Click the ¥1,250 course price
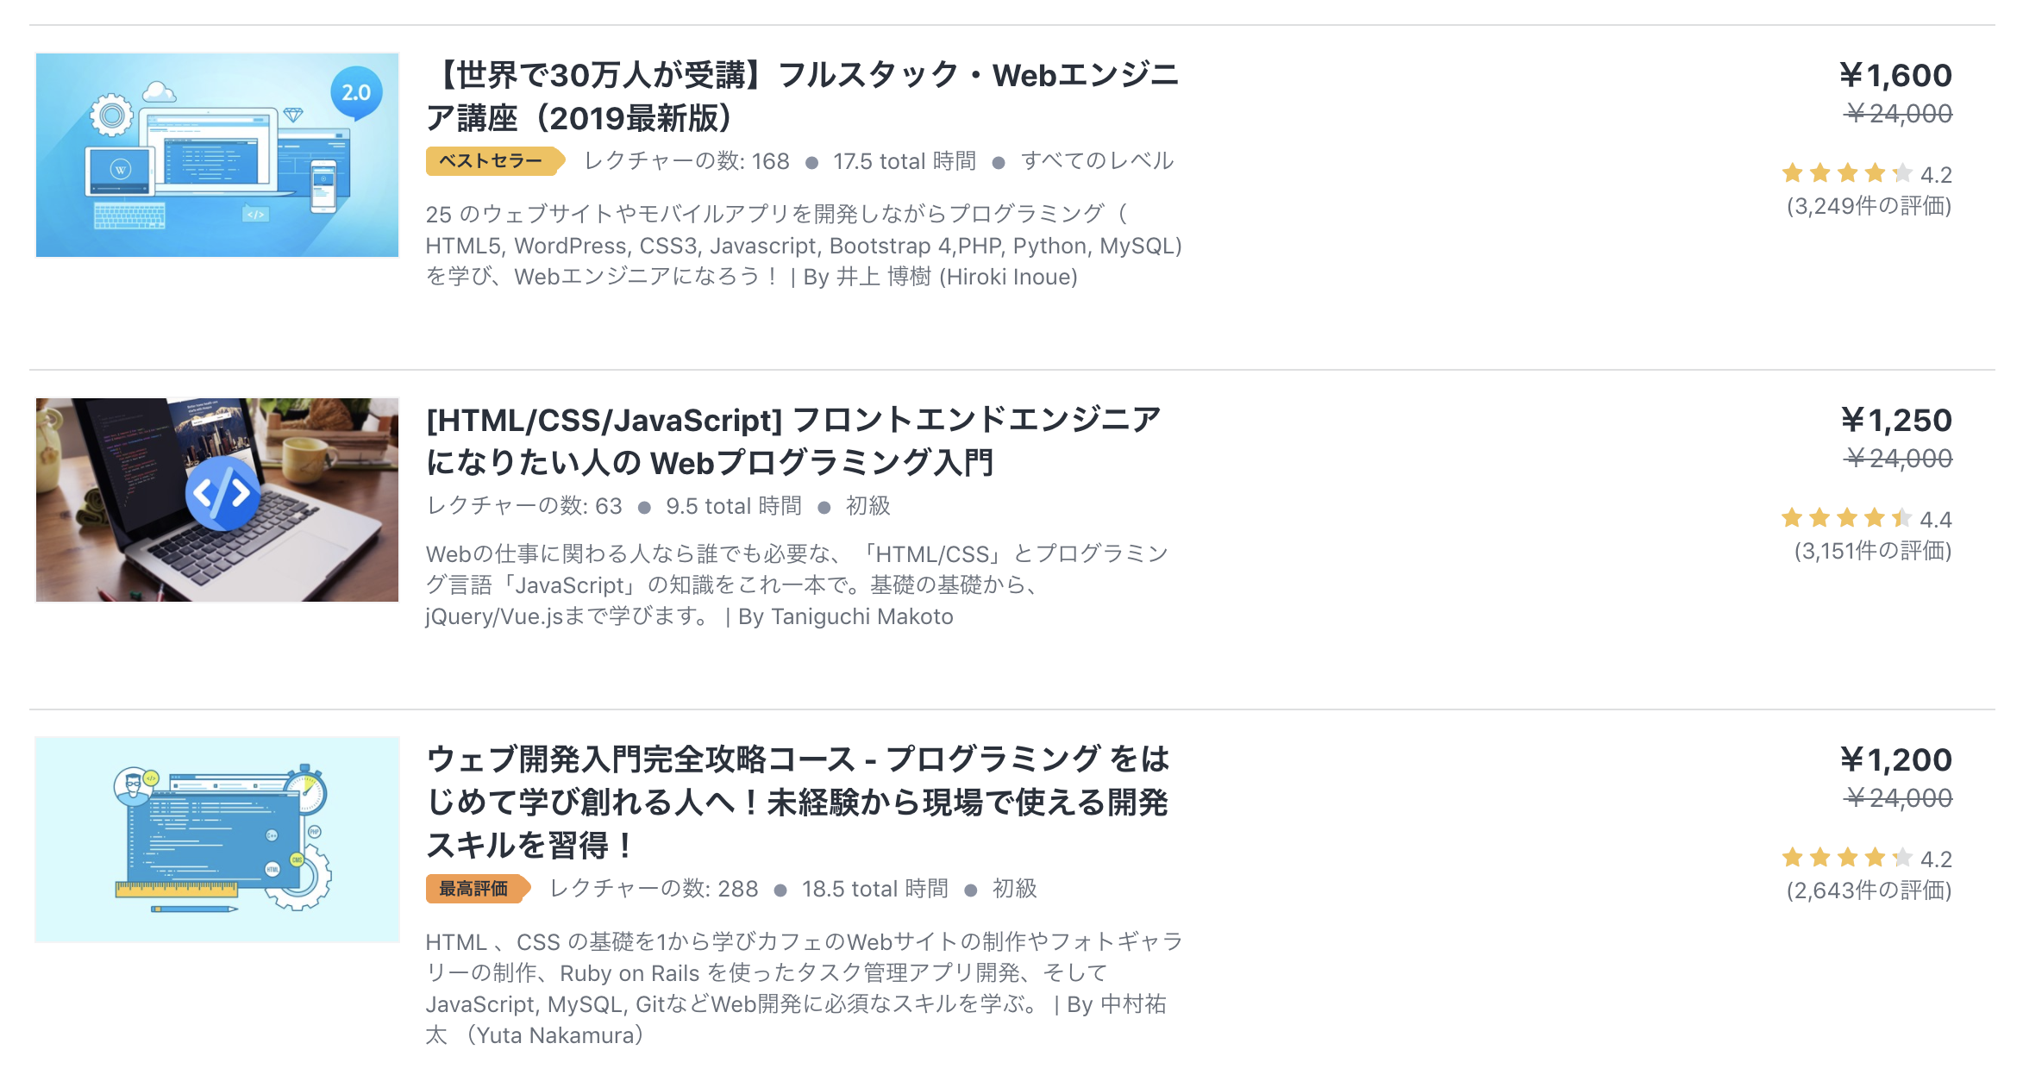The width and height of the screenshot is (2023, 1081). (x=1896, y=421)
